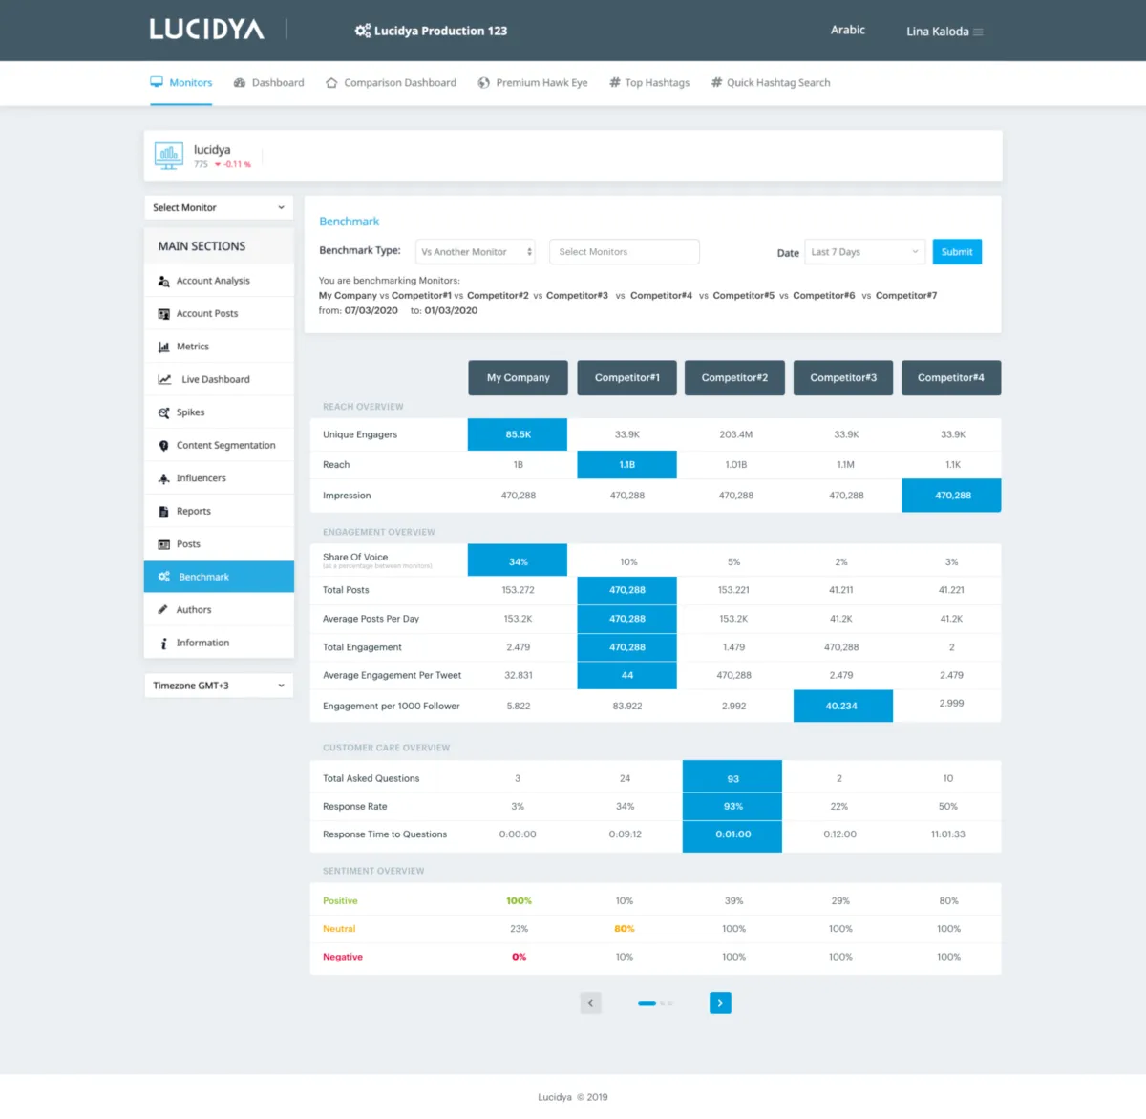
Task: Click the Reports document icon
Action: click(x=163, y=512)
